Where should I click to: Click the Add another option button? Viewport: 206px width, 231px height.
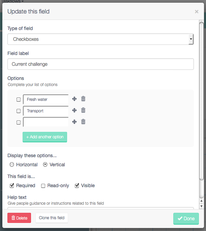(x=45, y=137)
